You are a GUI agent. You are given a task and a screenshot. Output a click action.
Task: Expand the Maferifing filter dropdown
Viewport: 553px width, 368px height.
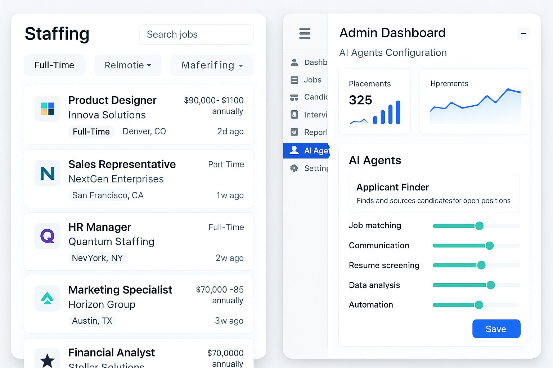[212, 65]
